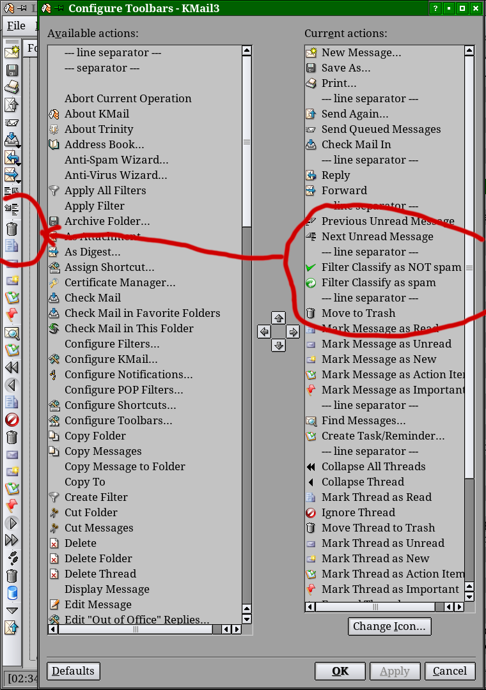This screenshot has width=486, height=690.
Task: Remove action with left arrow button
Action: 264,332
